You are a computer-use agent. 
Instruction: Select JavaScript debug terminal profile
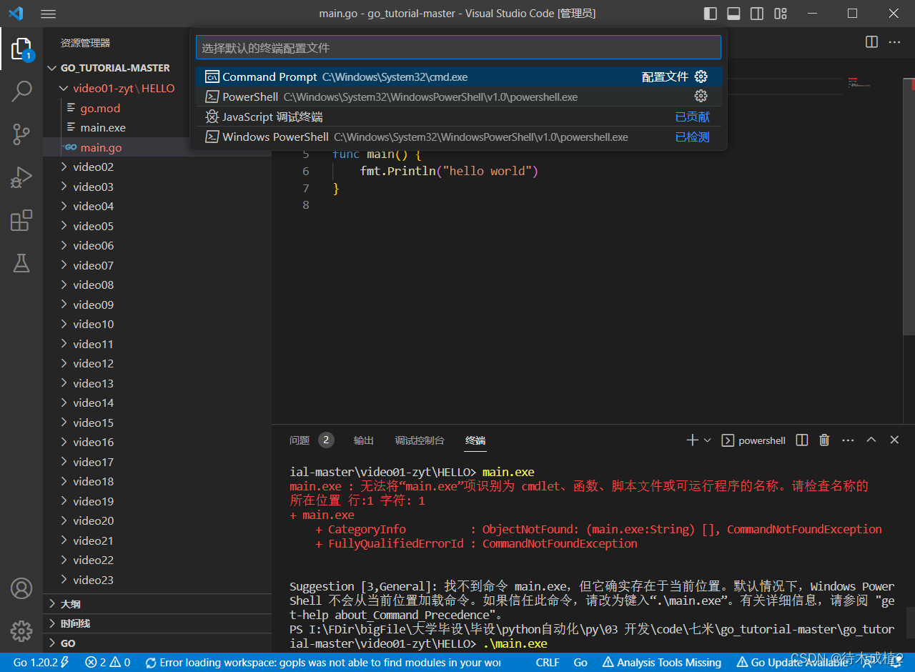coord(459,117)
